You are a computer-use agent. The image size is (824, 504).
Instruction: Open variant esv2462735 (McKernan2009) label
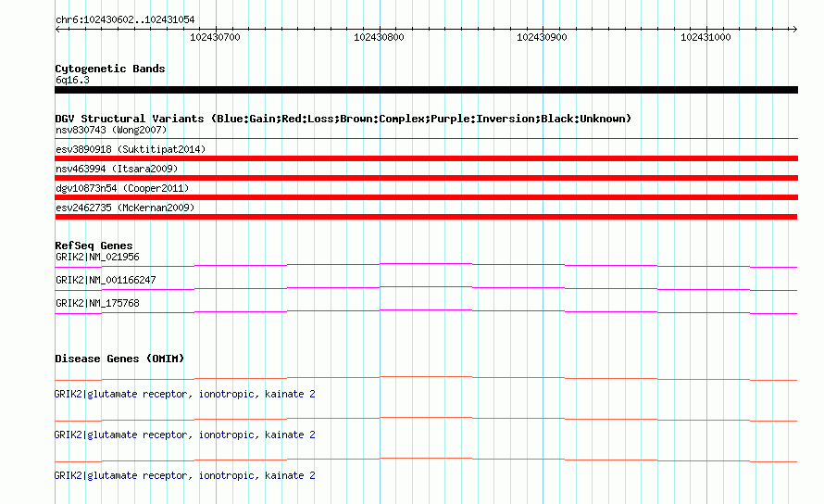click(x=125, y=208)
